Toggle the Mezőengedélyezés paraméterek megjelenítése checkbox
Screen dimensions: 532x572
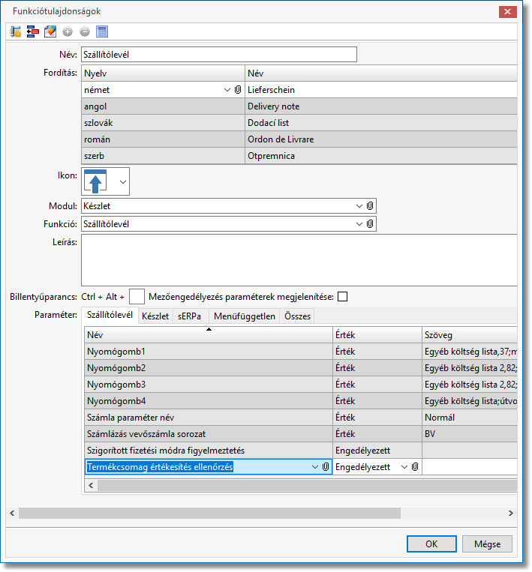[x=343, y=296]
